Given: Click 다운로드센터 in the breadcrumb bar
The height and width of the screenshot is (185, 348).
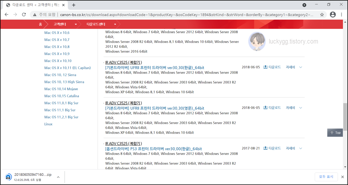Looking at the screenshot, I should pyautogui.click(x=96, y=24).
